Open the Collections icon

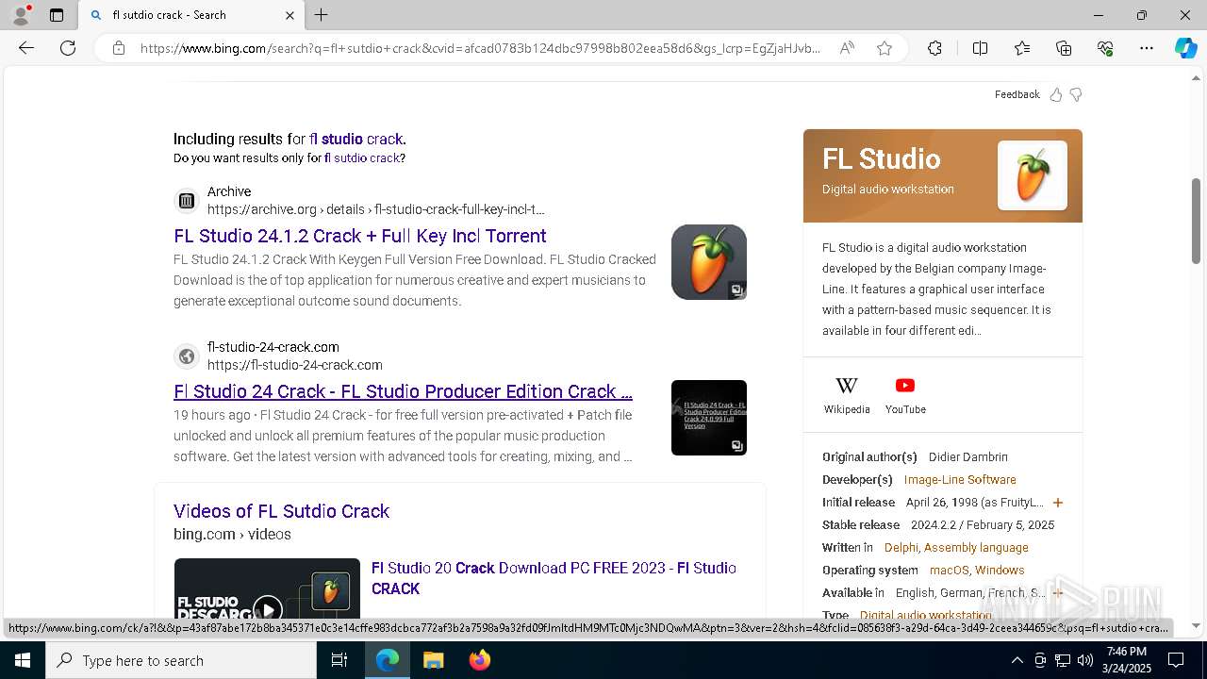(1064, 48)
